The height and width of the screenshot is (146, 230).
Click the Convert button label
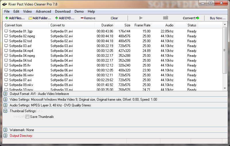click(189, 18)
